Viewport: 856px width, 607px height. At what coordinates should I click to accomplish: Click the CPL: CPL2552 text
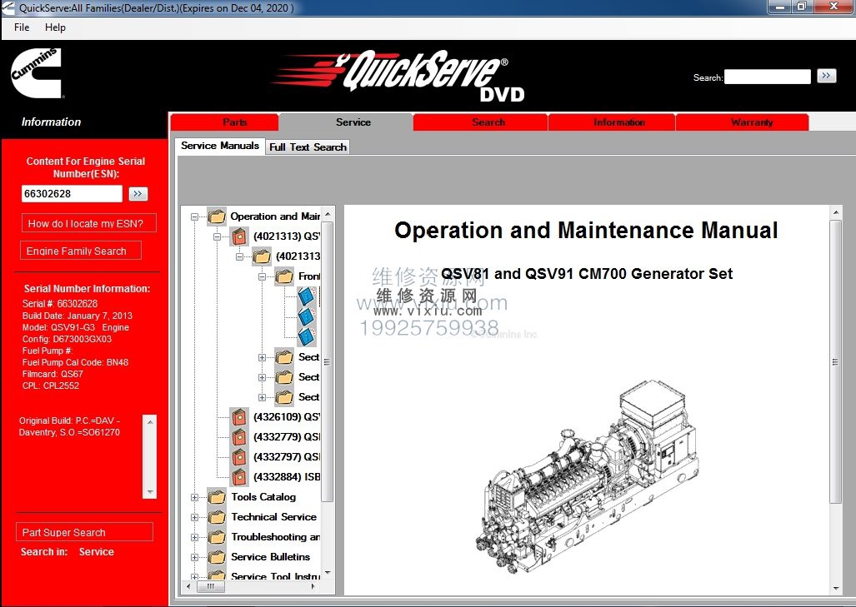pos(50,386)
